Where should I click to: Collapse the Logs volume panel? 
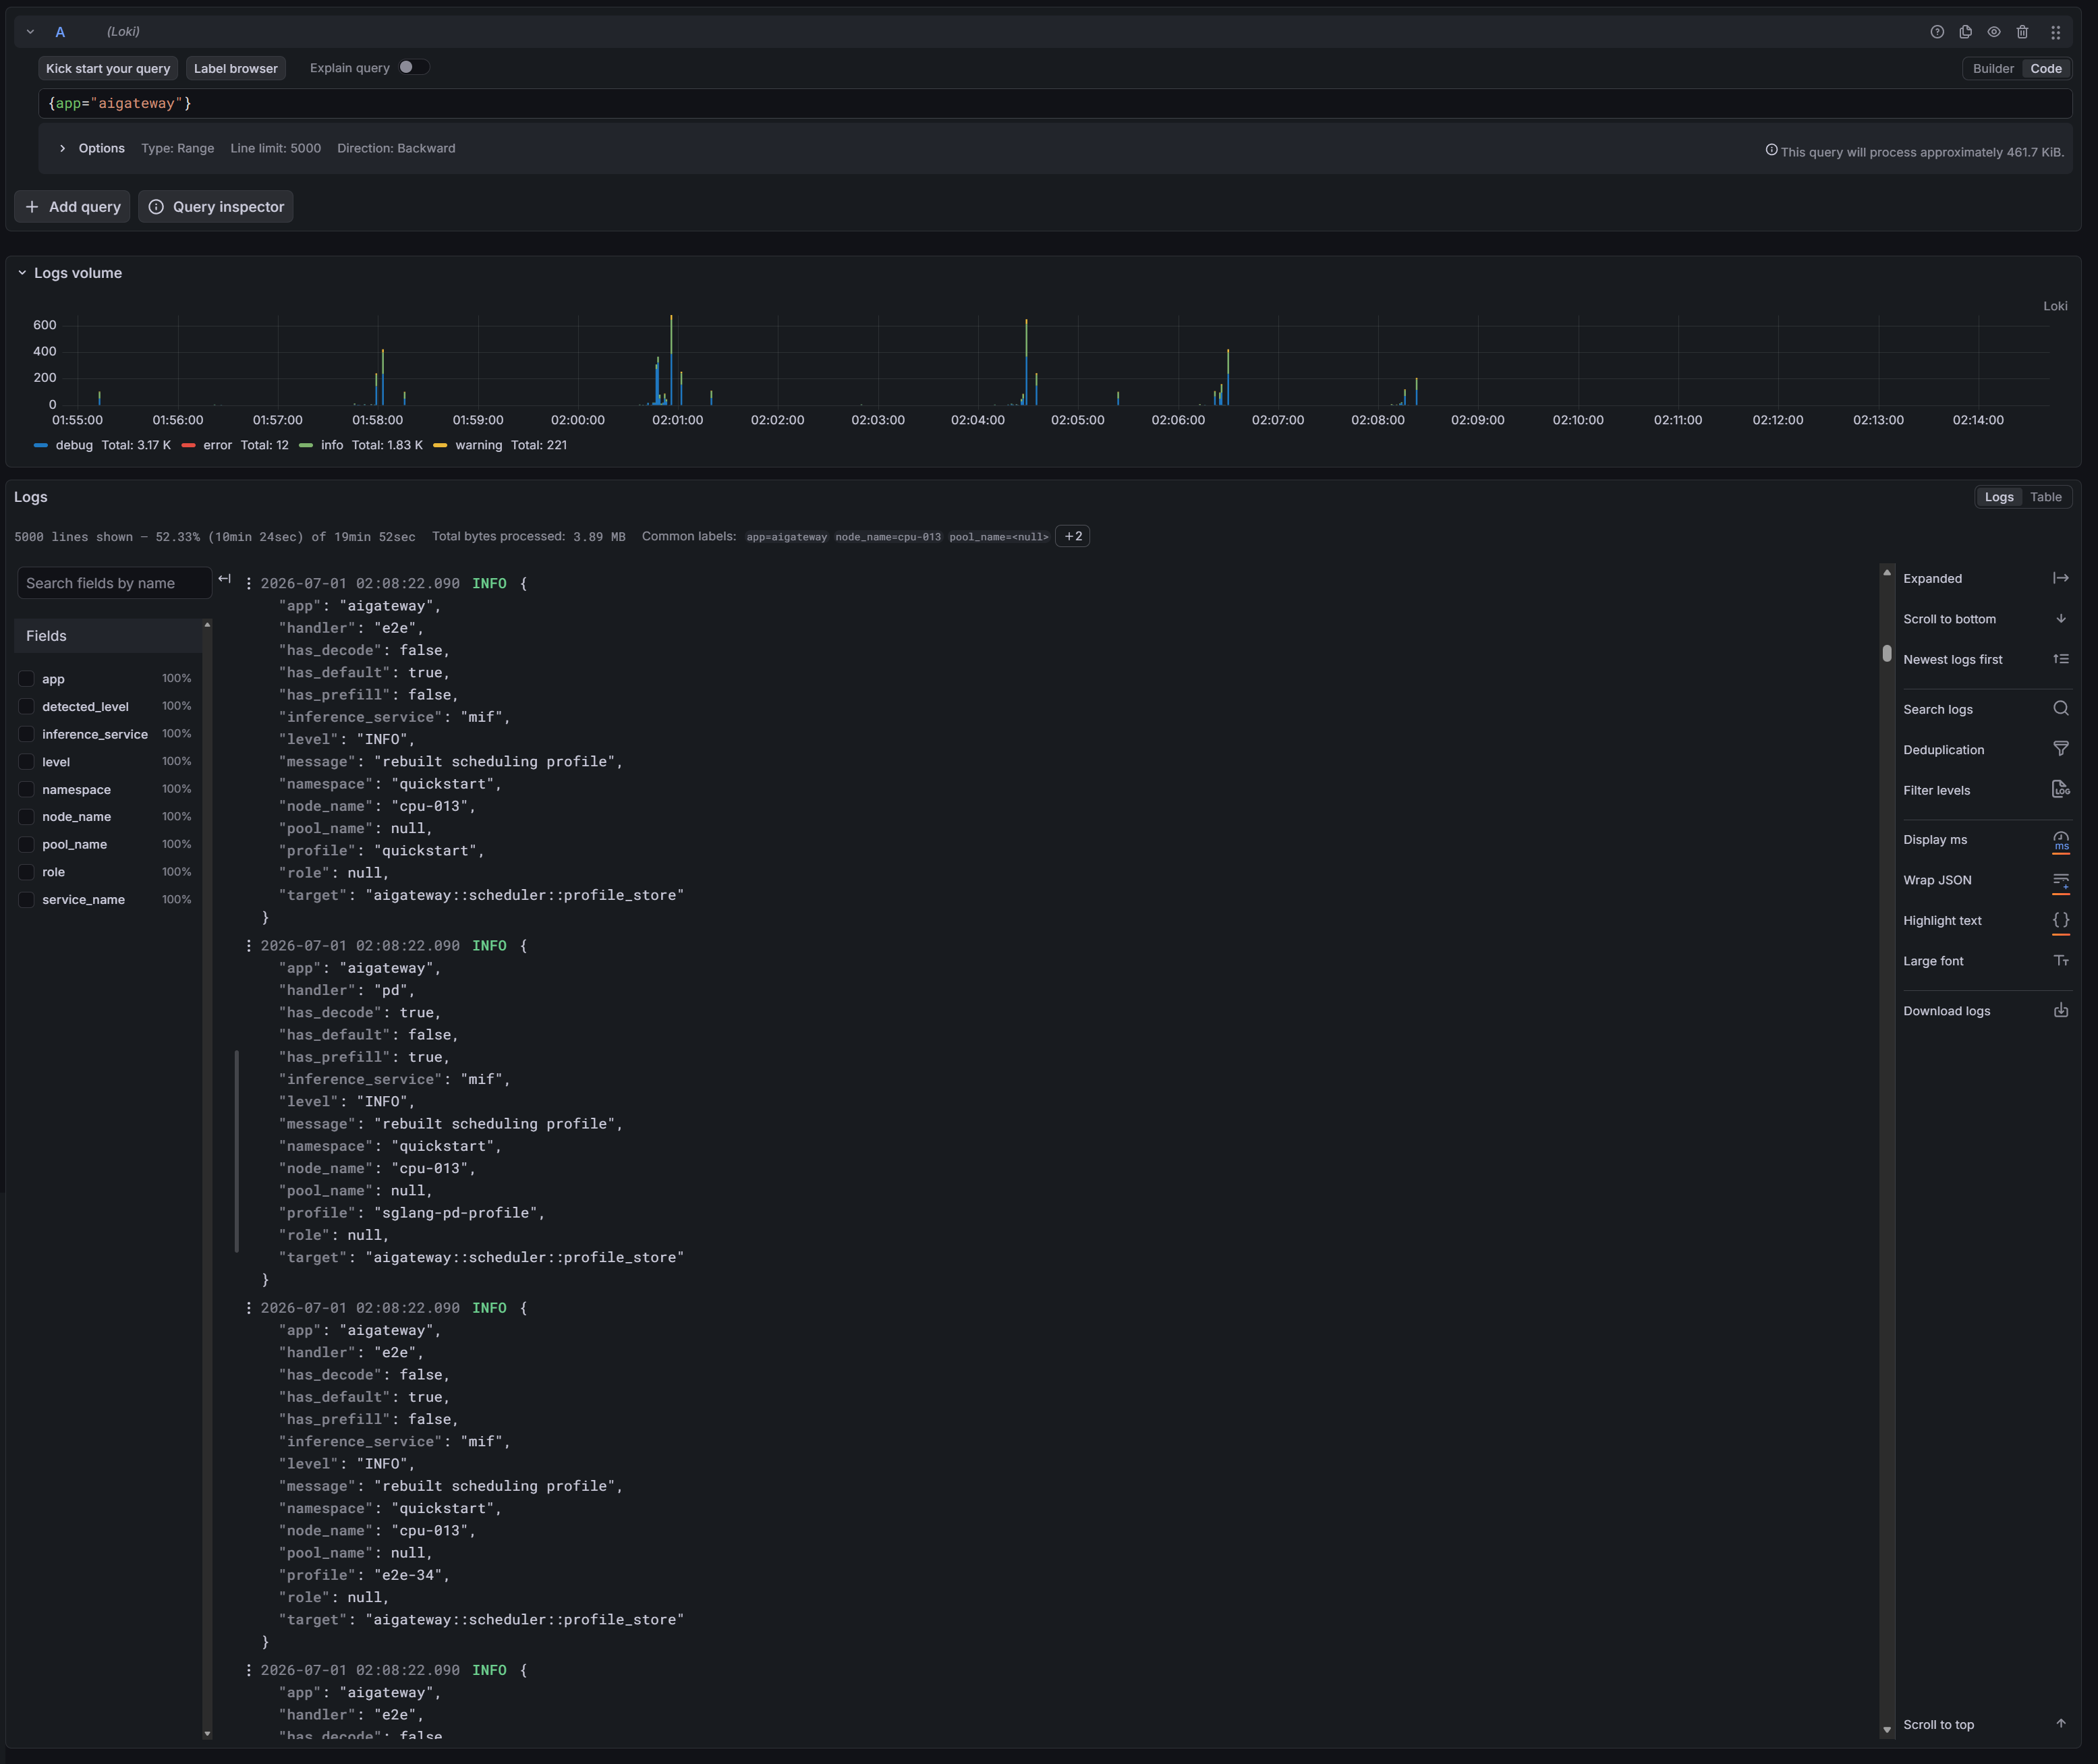[22, 273]
